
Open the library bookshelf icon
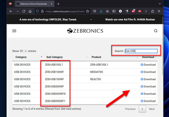tap(107, 11)
